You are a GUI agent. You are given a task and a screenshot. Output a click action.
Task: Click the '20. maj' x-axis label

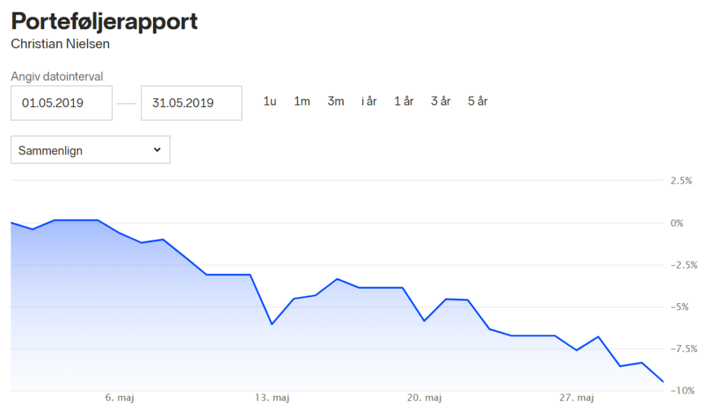[425, 398]
